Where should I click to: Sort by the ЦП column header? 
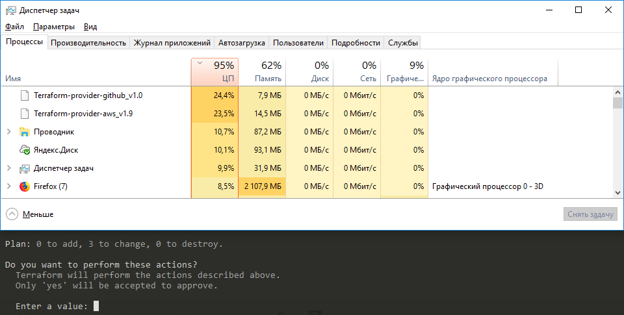pos(214,72)
